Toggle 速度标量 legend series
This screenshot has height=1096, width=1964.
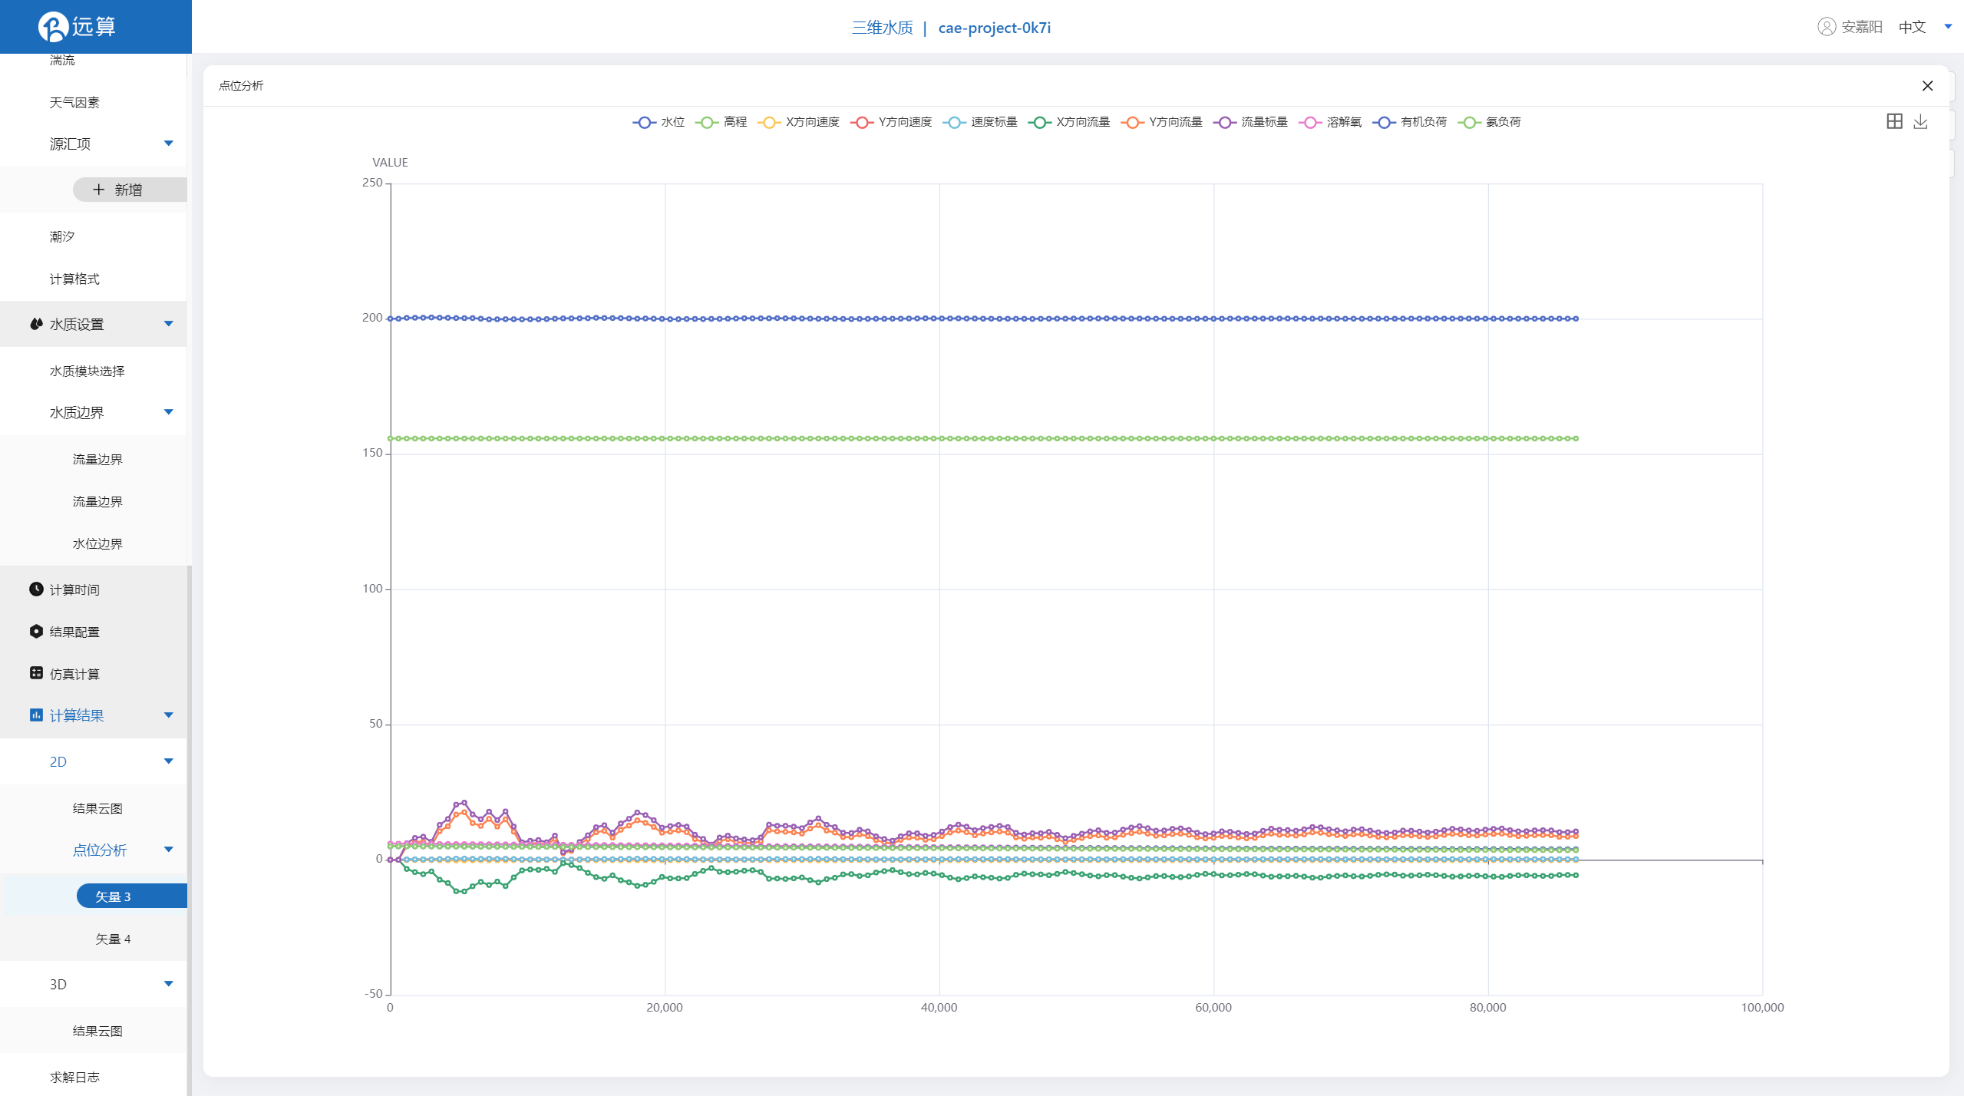[980, 122]
